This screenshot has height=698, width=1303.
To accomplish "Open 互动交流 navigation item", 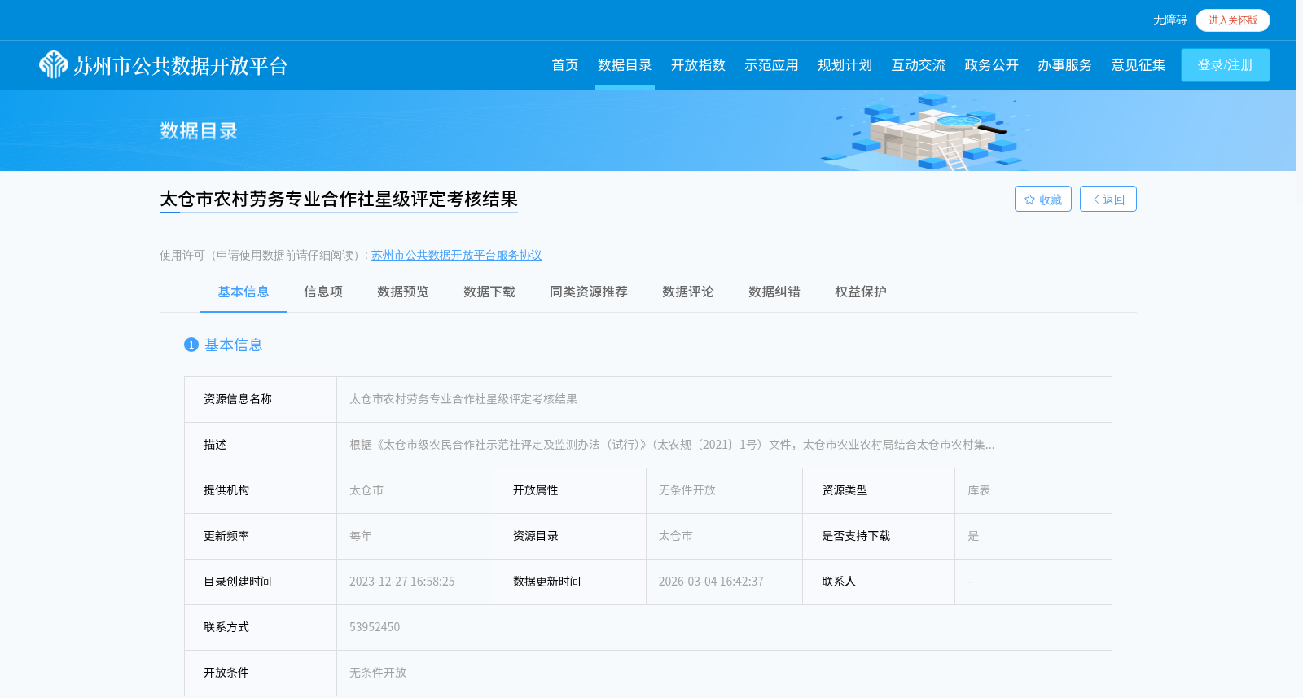I will point(918,65).
